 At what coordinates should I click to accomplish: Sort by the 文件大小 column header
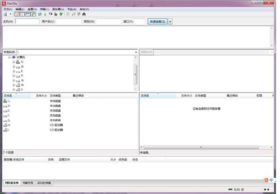point(41,96)
